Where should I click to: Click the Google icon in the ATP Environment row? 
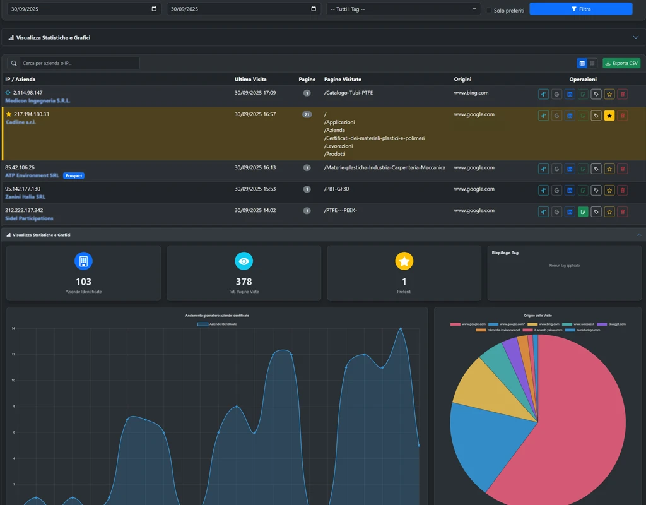click(x=556, y=169)
